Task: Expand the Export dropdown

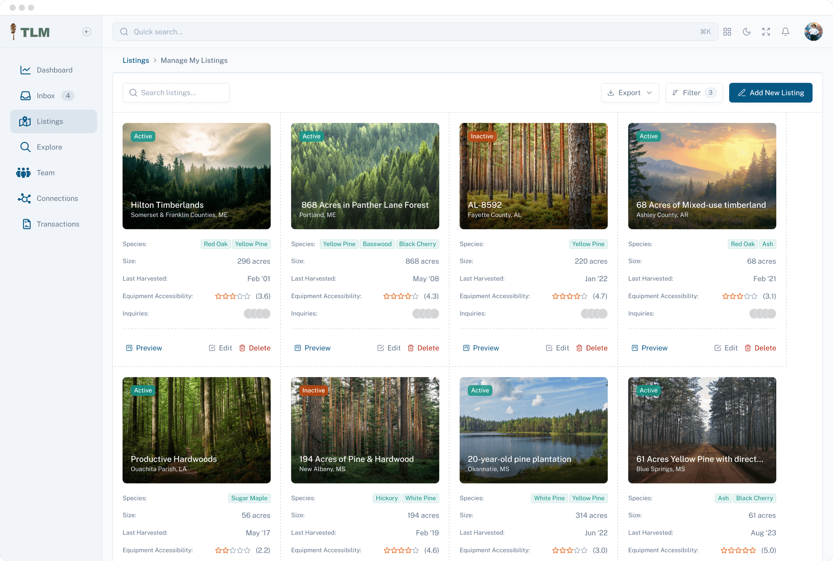Action: pos(630,93)
